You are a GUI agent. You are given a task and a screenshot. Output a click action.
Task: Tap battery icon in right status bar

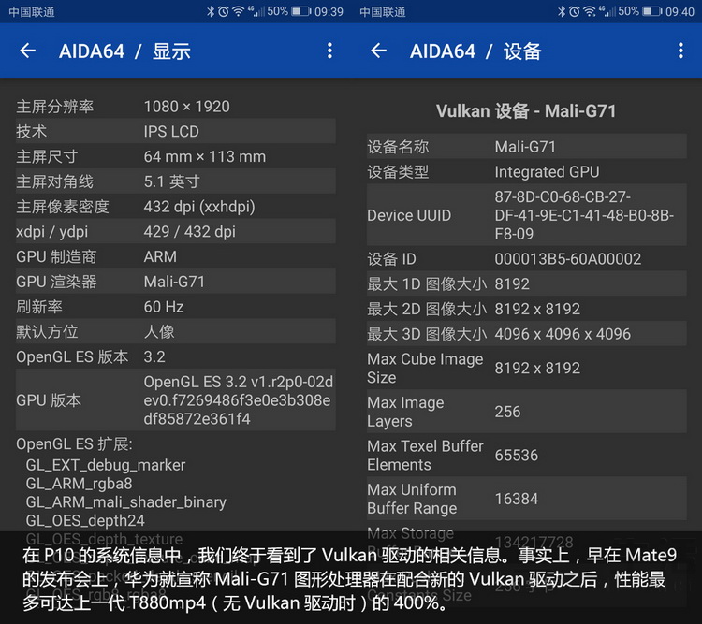coord(652,11)
